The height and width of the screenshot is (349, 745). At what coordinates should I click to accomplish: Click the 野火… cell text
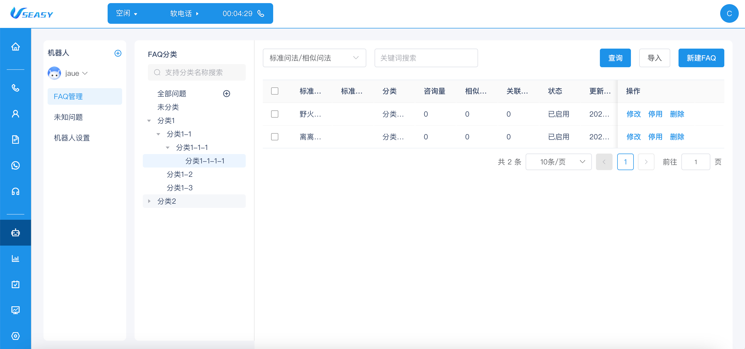tap(310, 114)
